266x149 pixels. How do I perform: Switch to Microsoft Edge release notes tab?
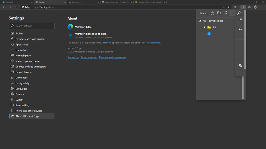150,2
